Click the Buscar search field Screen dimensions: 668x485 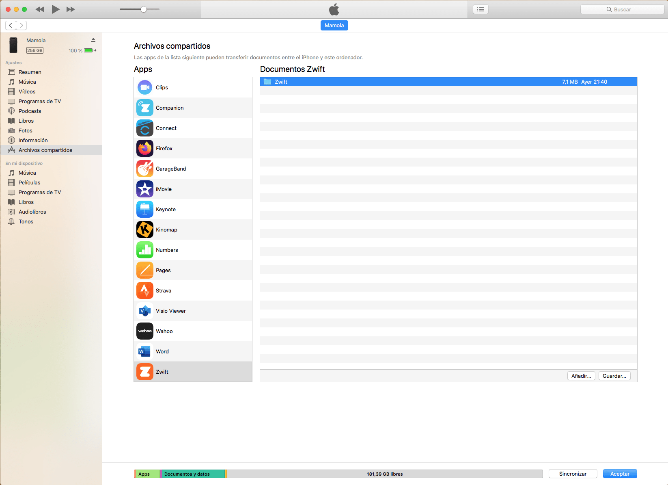(x=622, y=9)
